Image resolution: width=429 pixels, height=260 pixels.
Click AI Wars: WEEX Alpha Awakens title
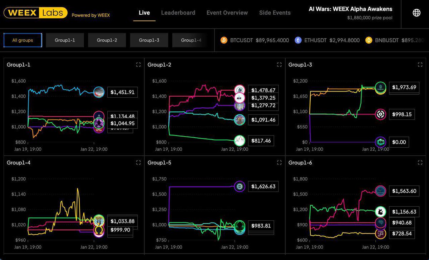350,9
